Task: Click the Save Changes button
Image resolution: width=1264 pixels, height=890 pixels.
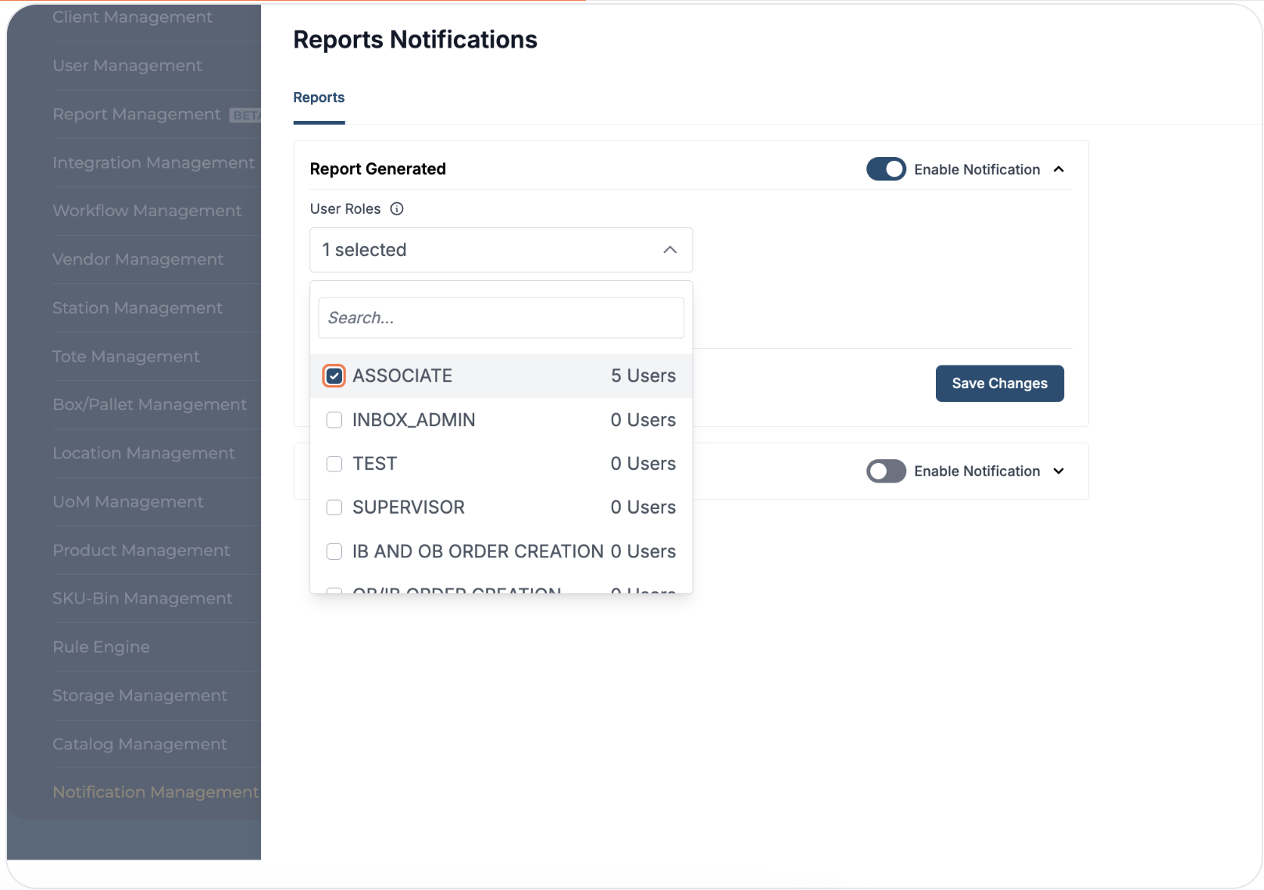Action: point(999,383)
